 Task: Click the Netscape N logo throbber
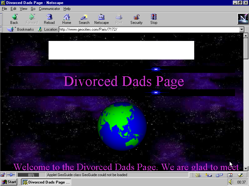[242, 19]
